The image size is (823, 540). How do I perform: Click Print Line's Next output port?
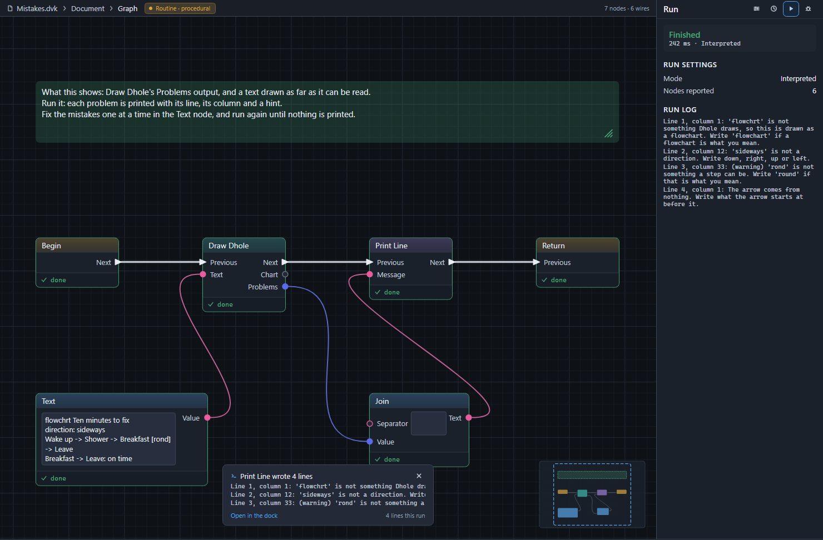(451, 262)
